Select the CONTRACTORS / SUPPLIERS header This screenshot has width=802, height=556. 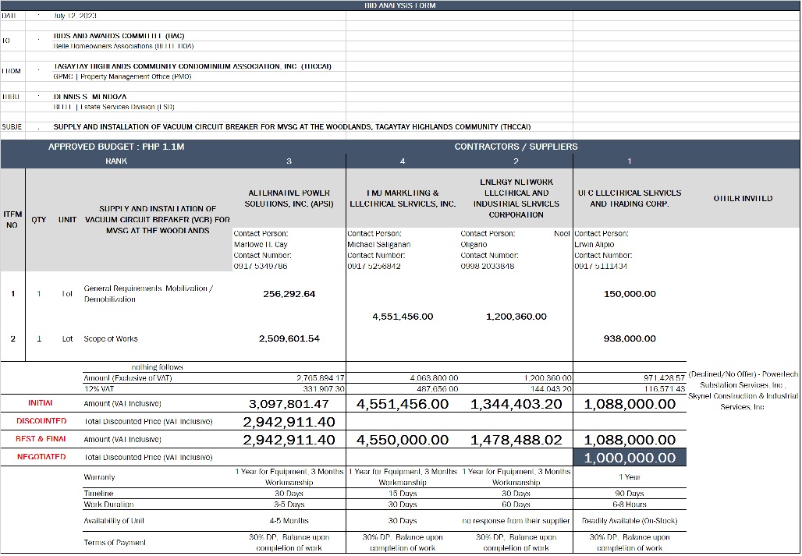click(x=516, y=147)
